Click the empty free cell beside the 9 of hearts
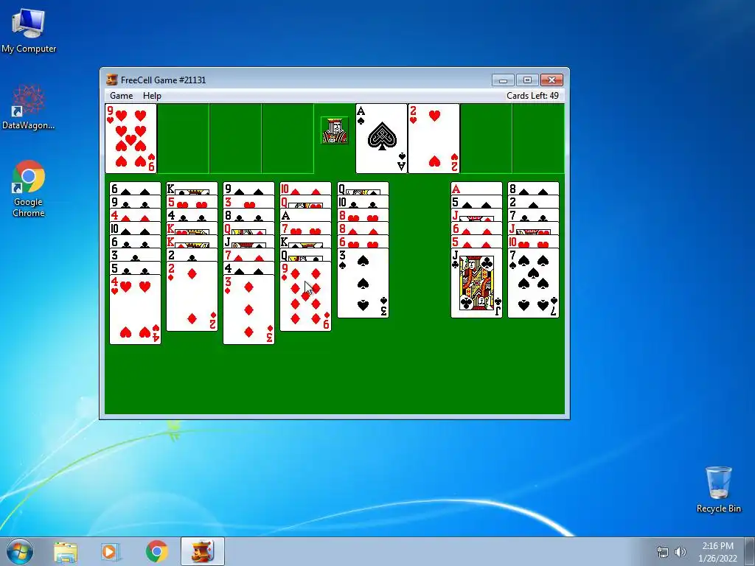 (184, 139)
